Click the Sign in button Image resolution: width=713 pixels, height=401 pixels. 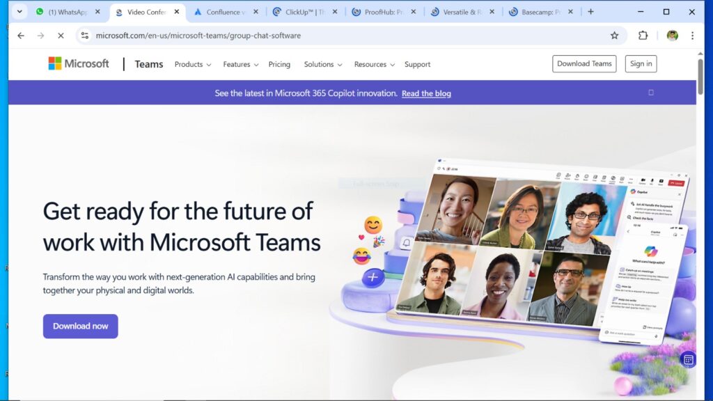tap(641, 63)
